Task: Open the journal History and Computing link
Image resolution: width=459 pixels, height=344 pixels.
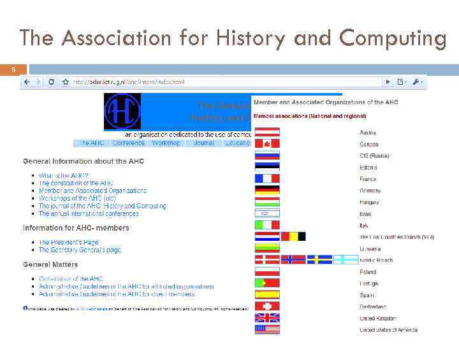Action: (103, 206)
